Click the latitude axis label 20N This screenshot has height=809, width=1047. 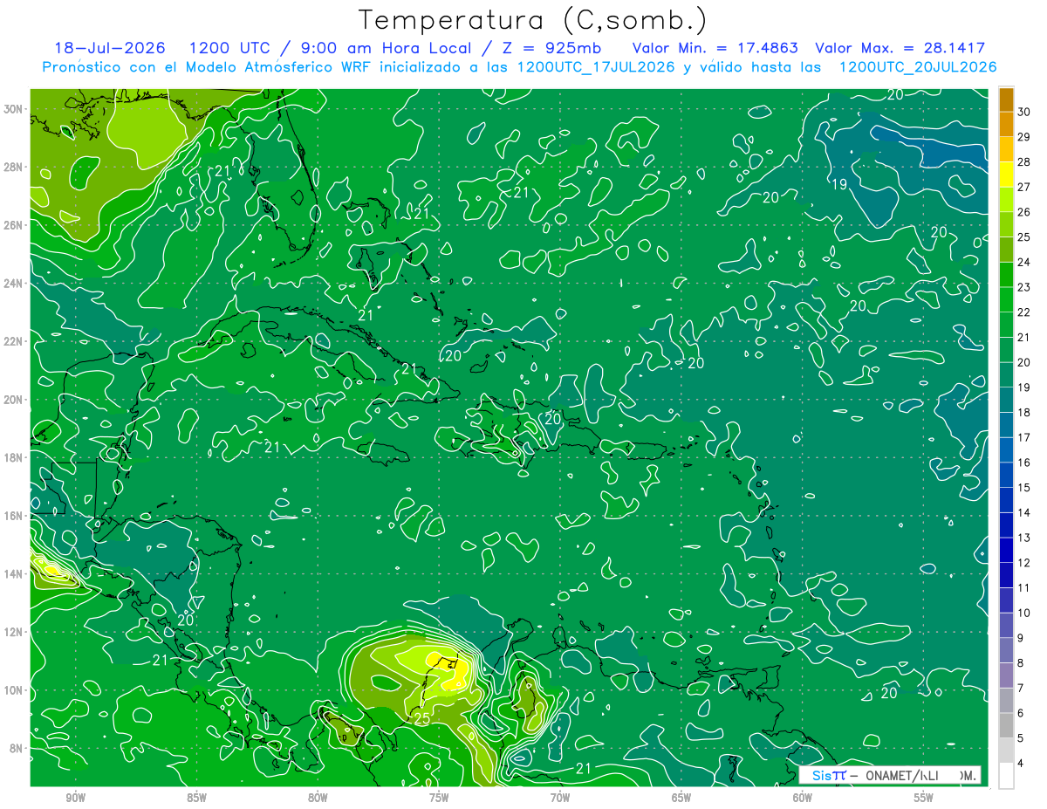tap(14, 400)
